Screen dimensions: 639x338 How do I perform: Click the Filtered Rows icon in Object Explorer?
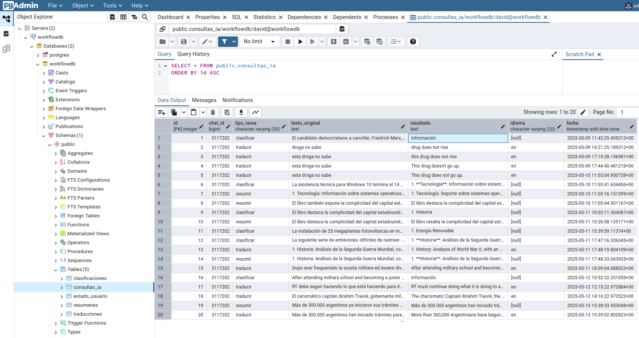tap(134, 17)
